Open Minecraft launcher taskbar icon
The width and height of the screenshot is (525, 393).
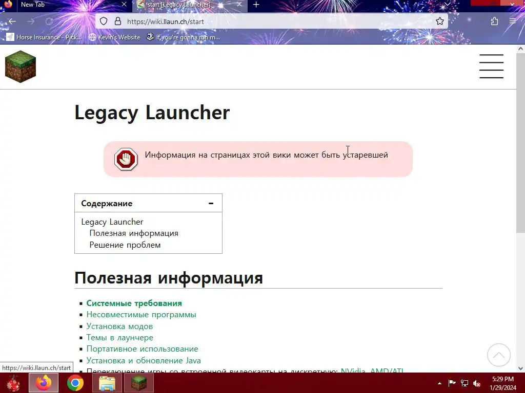(138, 383)
